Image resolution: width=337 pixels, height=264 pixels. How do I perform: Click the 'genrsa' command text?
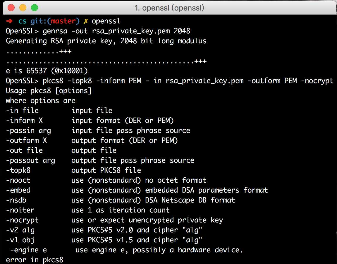coord(55,31)
